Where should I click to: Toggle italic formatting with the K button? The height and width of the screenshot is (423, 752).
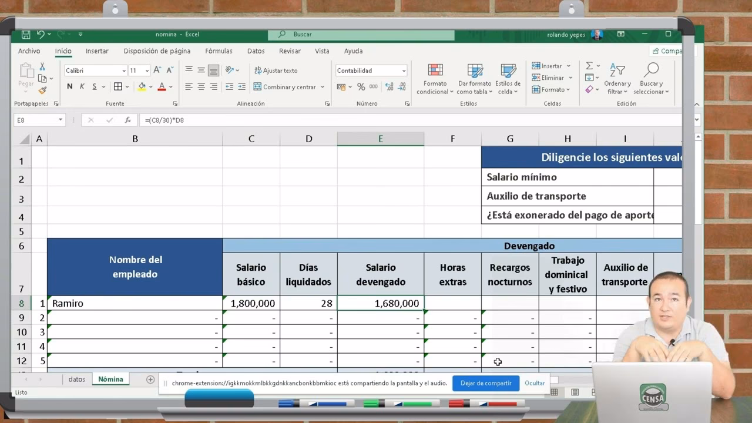82,87
